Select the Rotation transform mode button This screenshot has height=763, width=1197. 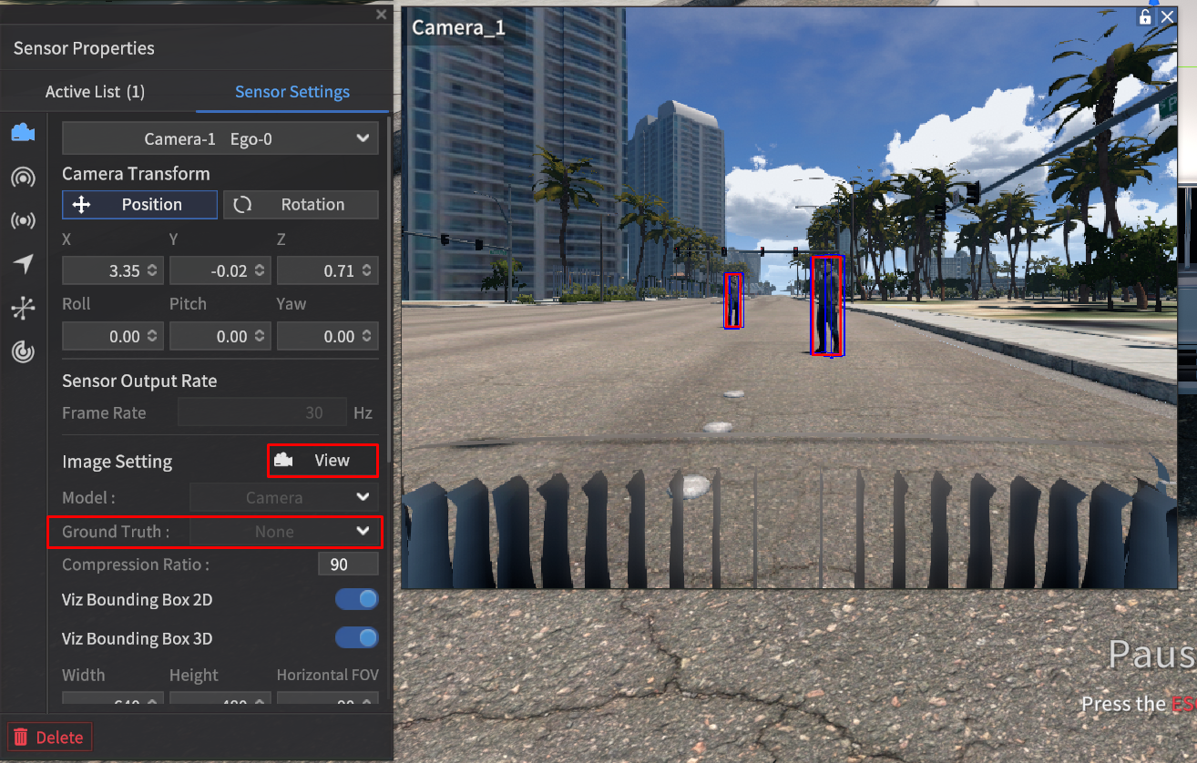301,205
